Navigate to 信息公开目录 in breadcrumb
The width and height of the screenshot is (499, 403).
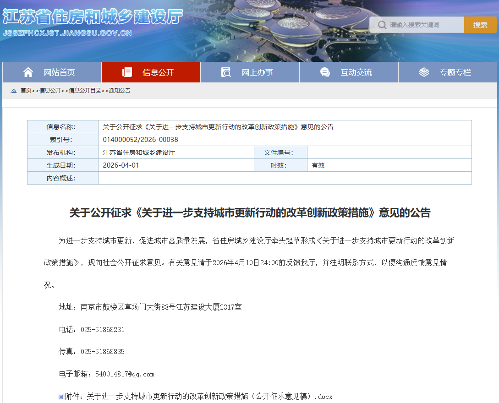click(85, 91)
